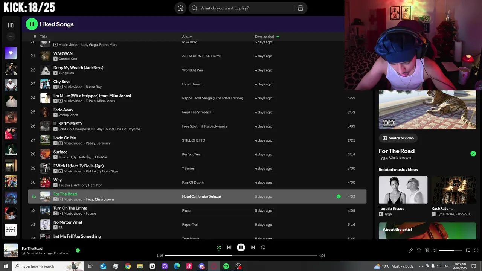The width and height of the screenshot is (482, 271).
Task: Open Liked Songs heart tile in sidebar
Action: click(x=11, y=53)
